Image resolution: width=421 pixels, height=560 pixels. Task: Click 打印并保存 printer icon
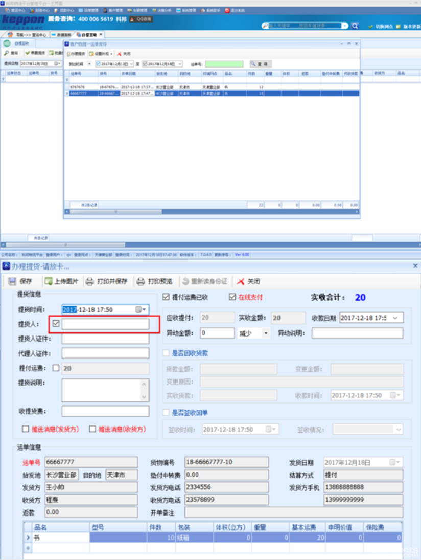tap(89, 281)
